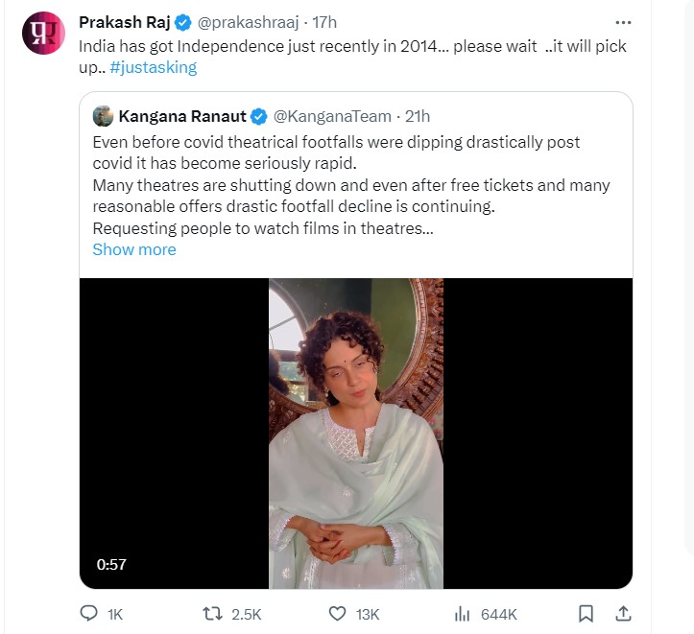This screenshot has width=694, height=634.
Task: Open the #justasking hashtag
Action: point(153,68)
